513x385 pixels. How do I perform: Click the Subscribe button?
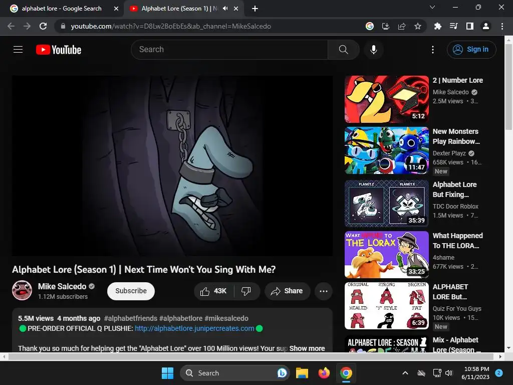[131, 291]
